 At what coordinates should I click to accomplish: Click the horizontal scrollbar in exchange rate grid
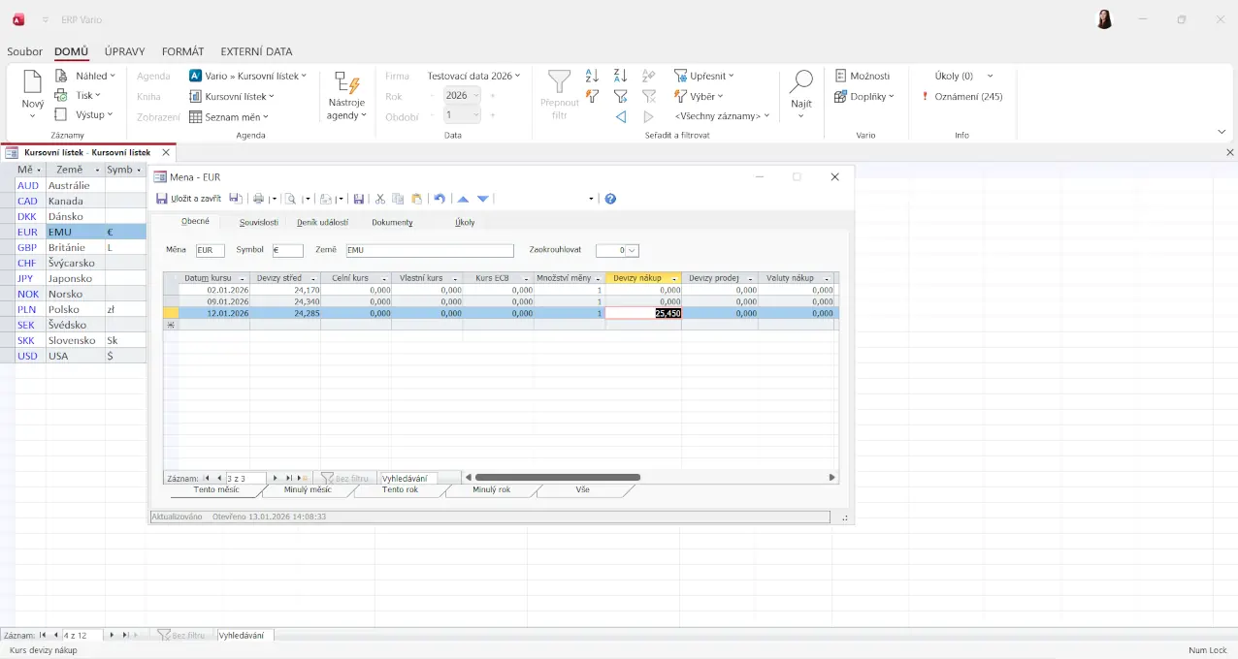557,478
